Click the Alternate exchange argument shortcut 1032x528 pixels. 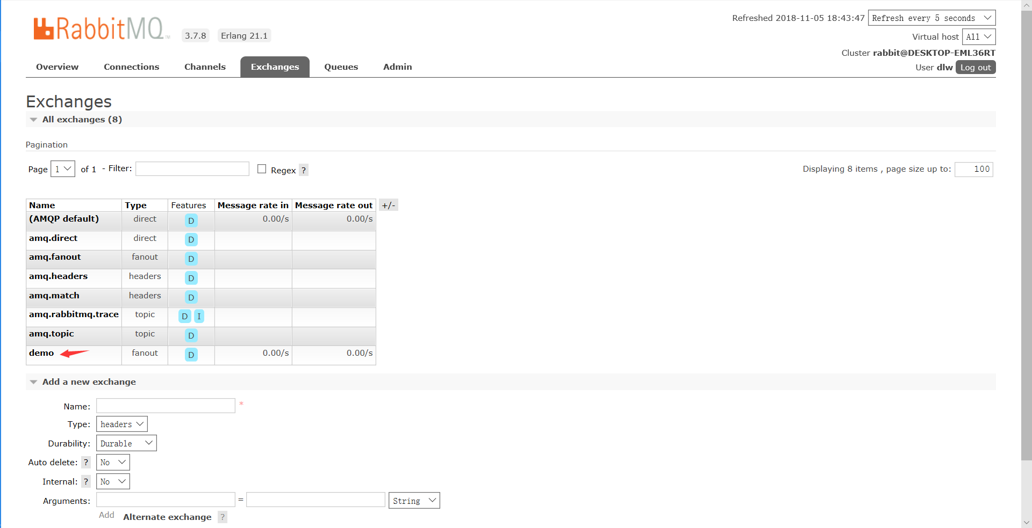(167, 517)
